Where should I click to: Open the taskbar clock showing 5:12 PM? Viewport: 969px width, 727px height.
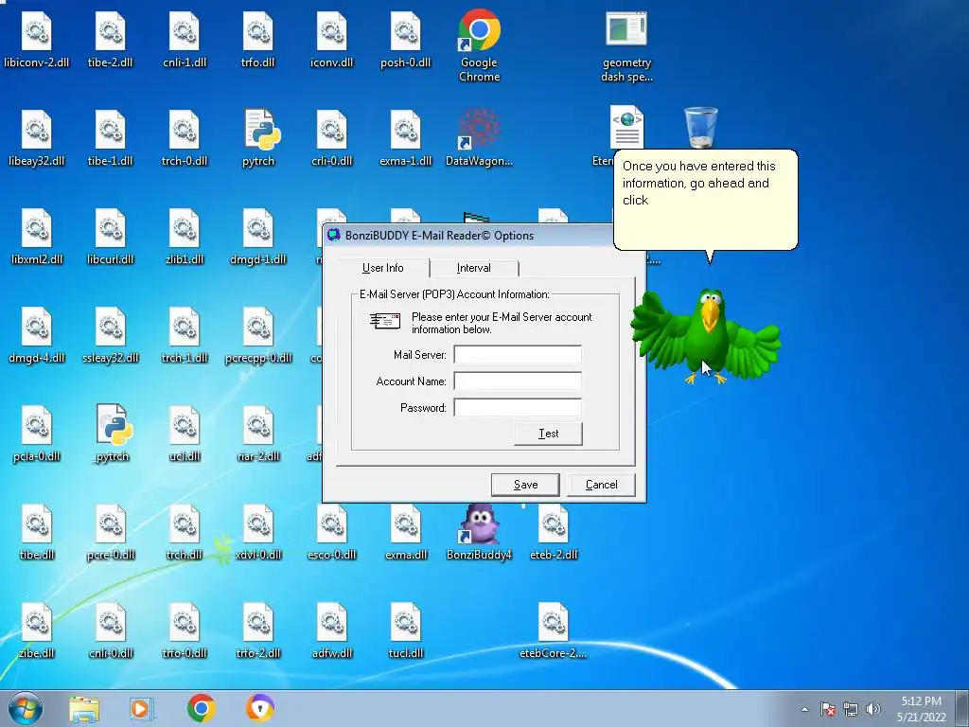coord(922,709)
